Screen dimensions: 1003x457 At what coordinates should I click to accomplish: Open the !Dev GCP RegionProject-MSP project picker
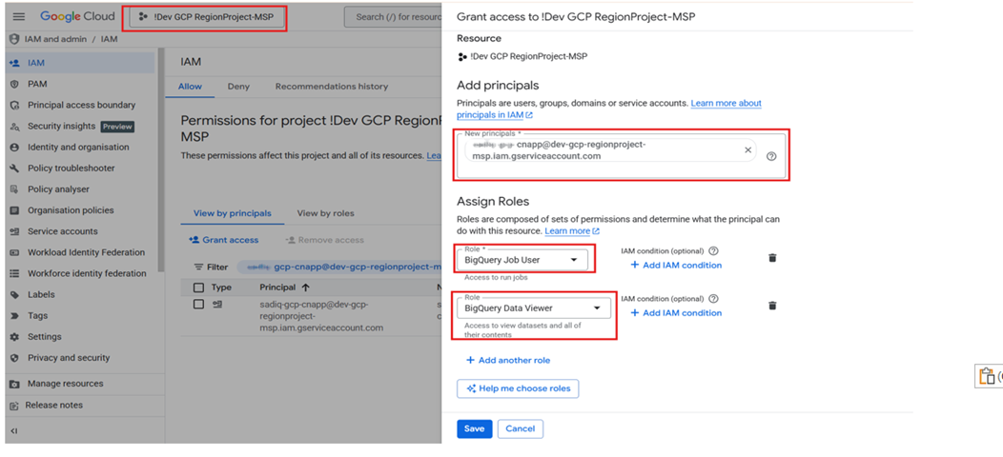207,16
